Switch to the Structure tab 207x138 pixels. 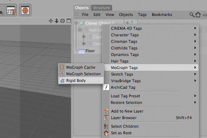101,8
